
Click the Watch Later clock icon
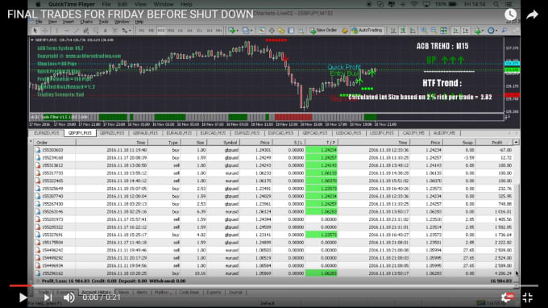511,15
